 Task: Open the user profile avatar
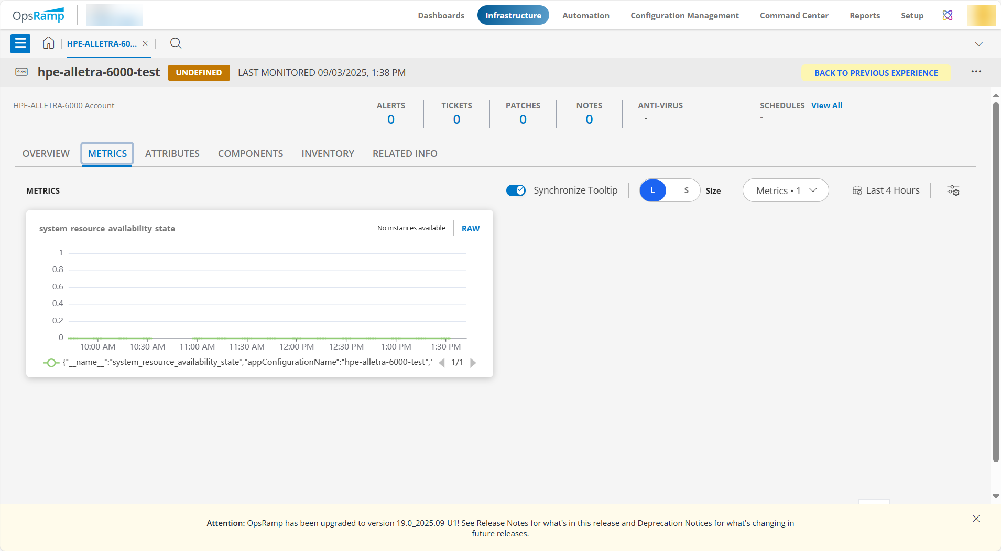981,15
